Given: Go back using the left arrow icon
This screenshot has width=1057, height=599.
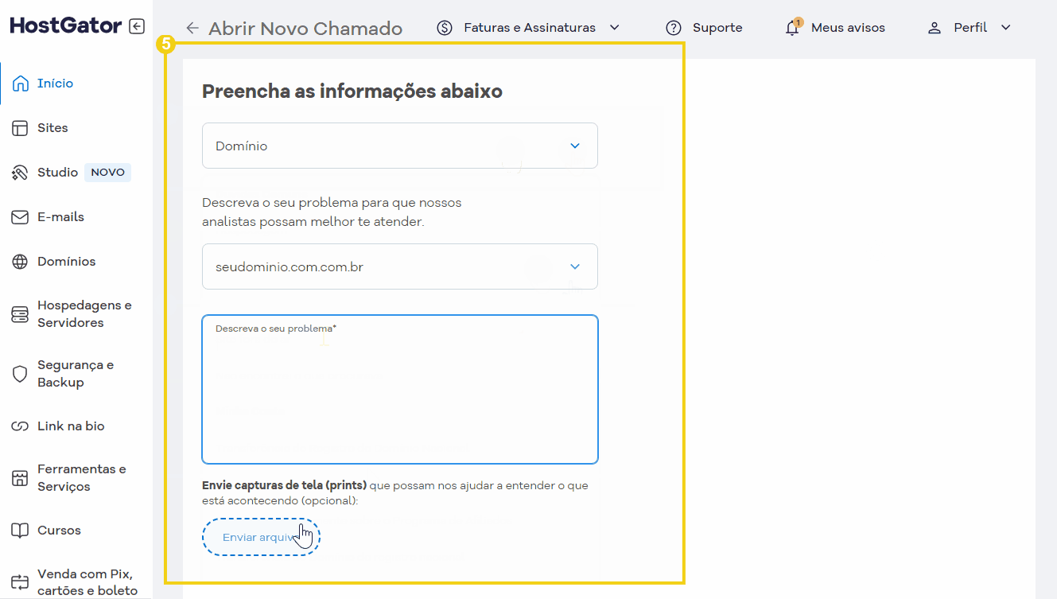Looking at the screenshot, I should (x=192, y=28).
